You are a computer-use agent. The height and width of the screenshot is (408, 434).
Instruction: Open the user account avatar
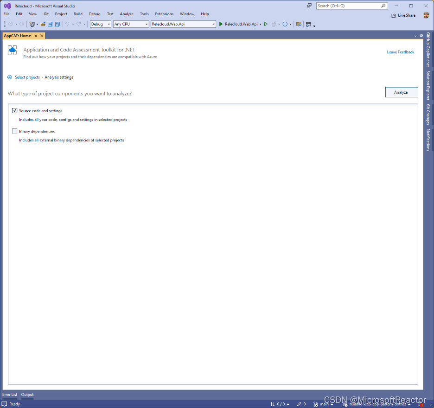pyautogui.click(x=426, y=15)
